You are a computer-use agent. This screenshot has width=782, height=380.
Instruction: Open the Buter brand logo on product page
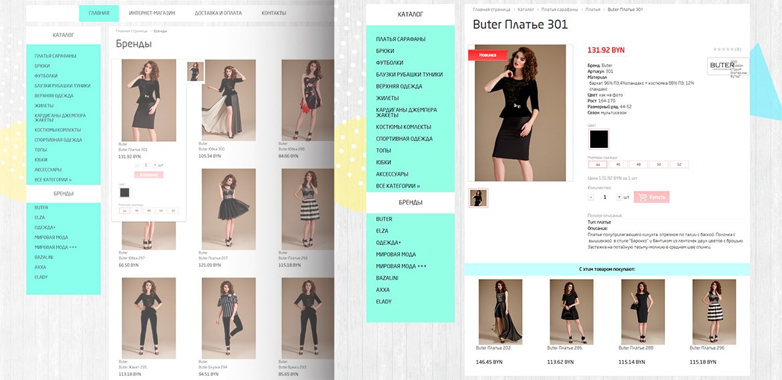click(727, 66)
